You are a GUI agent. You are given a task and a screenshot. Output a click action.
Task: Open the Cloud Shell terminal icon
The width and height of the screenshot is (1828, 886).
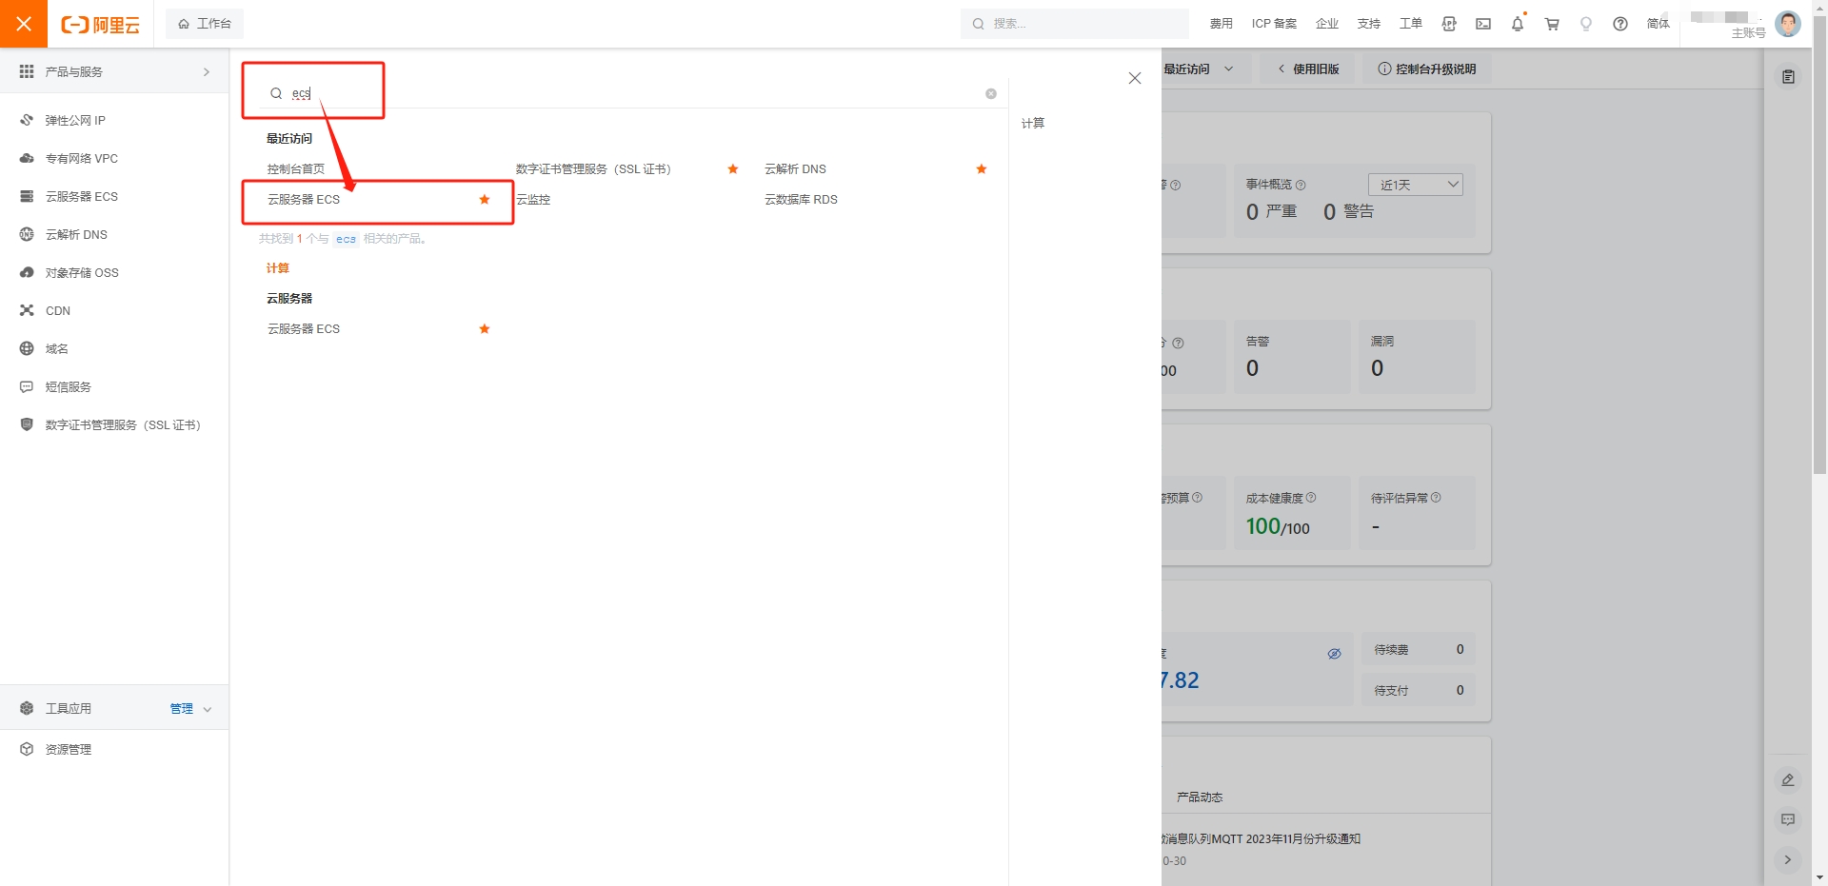(x=1483, y=24)
